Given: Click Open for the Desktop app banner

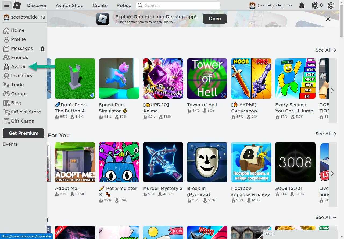Looking at the screenshot, I should pyautogui.click(x=215, y=19).
